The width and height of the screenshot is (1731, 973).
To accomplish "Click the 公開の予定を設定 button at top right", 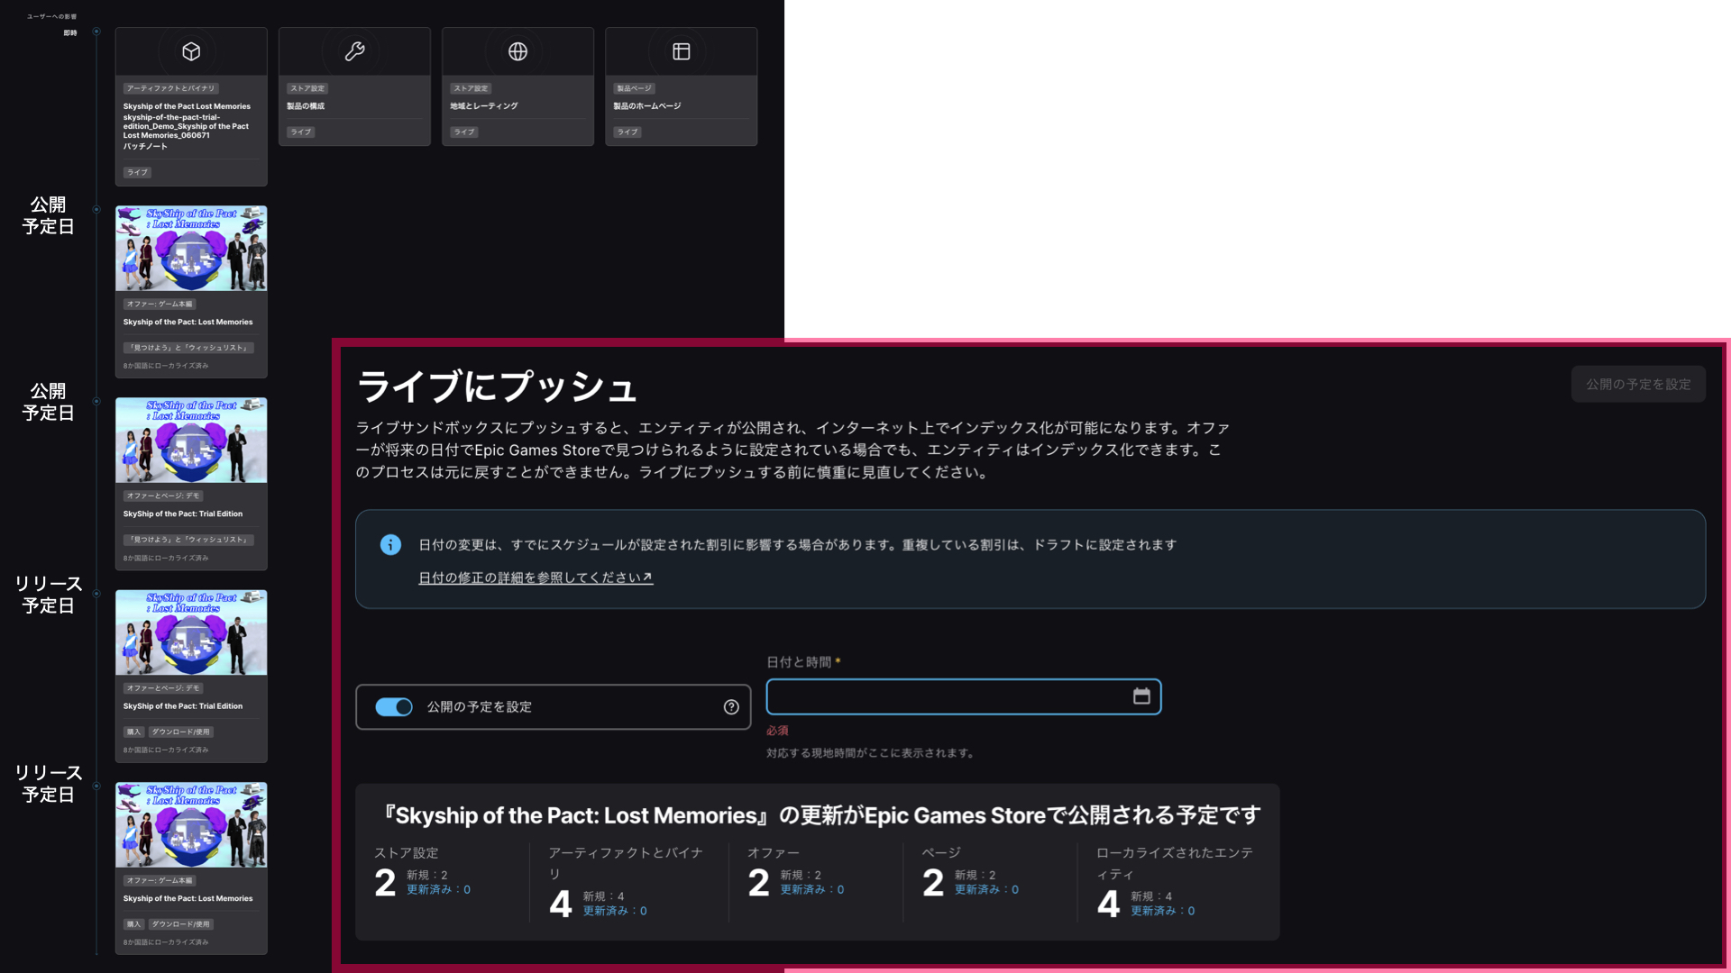I will click(x=1638, y=384).
